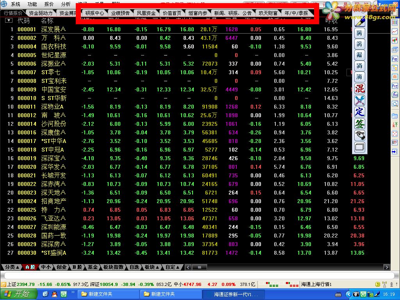Switch to the 新闻、研报、公告 tab
400x300 pixels.
coord(233,13)
